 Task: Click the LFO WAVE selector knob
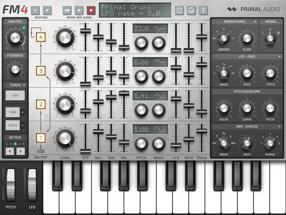224,73
